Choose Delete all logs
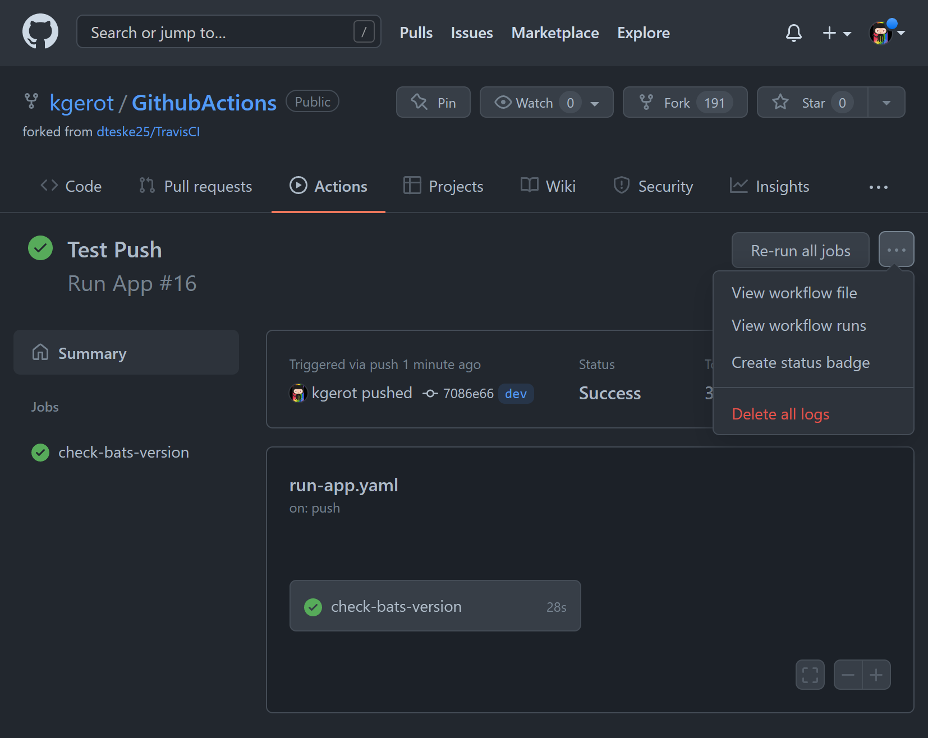 (x=813, y=414)
